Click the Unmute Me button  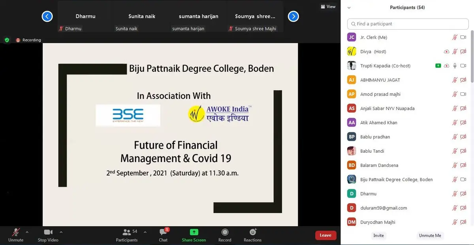click(x=430, y=236)
